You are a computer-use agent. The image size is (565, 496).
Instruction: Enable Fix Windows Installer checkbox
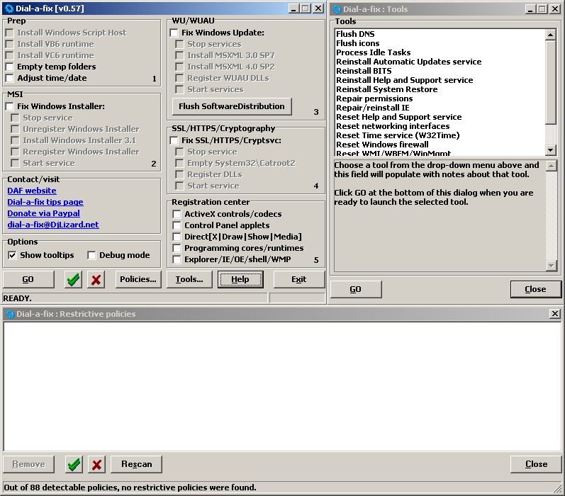point(10,106)
